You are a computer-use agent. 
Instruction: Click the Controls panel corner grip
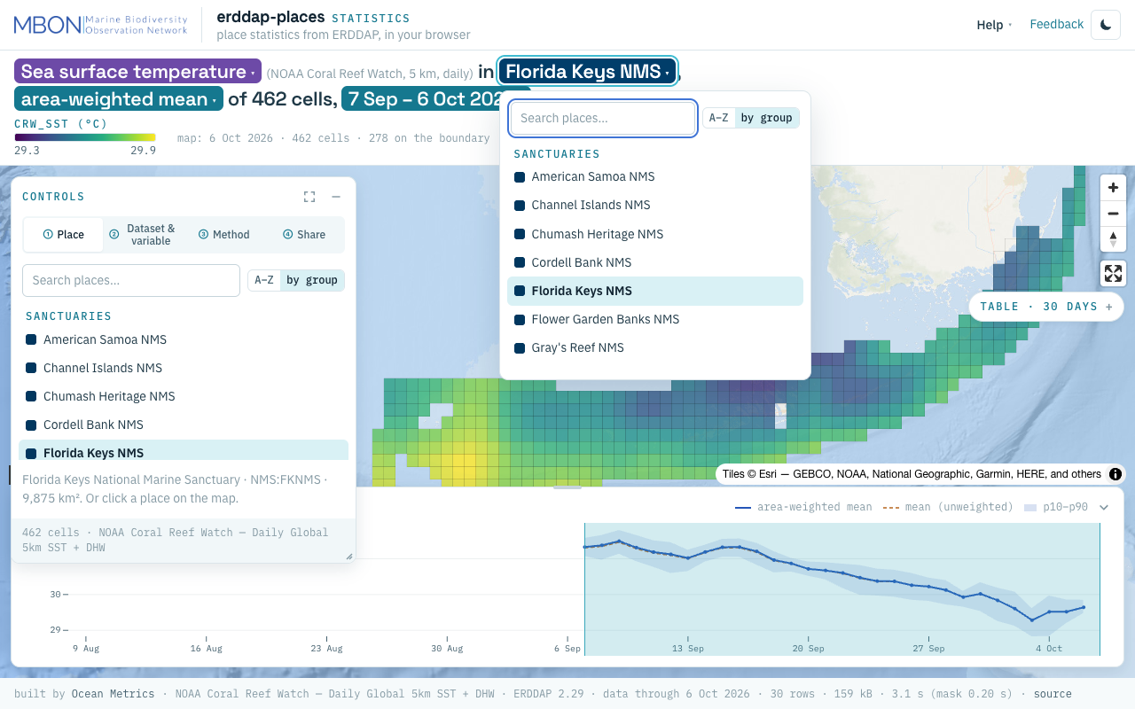coord(349,557)
